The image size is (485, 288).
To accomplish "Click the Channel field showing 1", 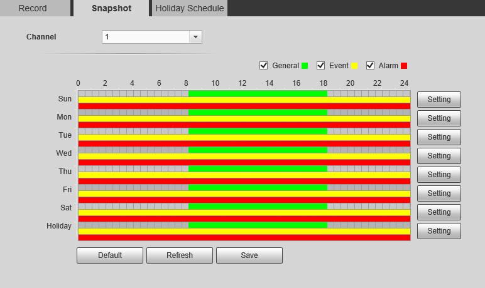I will (152, 37).
